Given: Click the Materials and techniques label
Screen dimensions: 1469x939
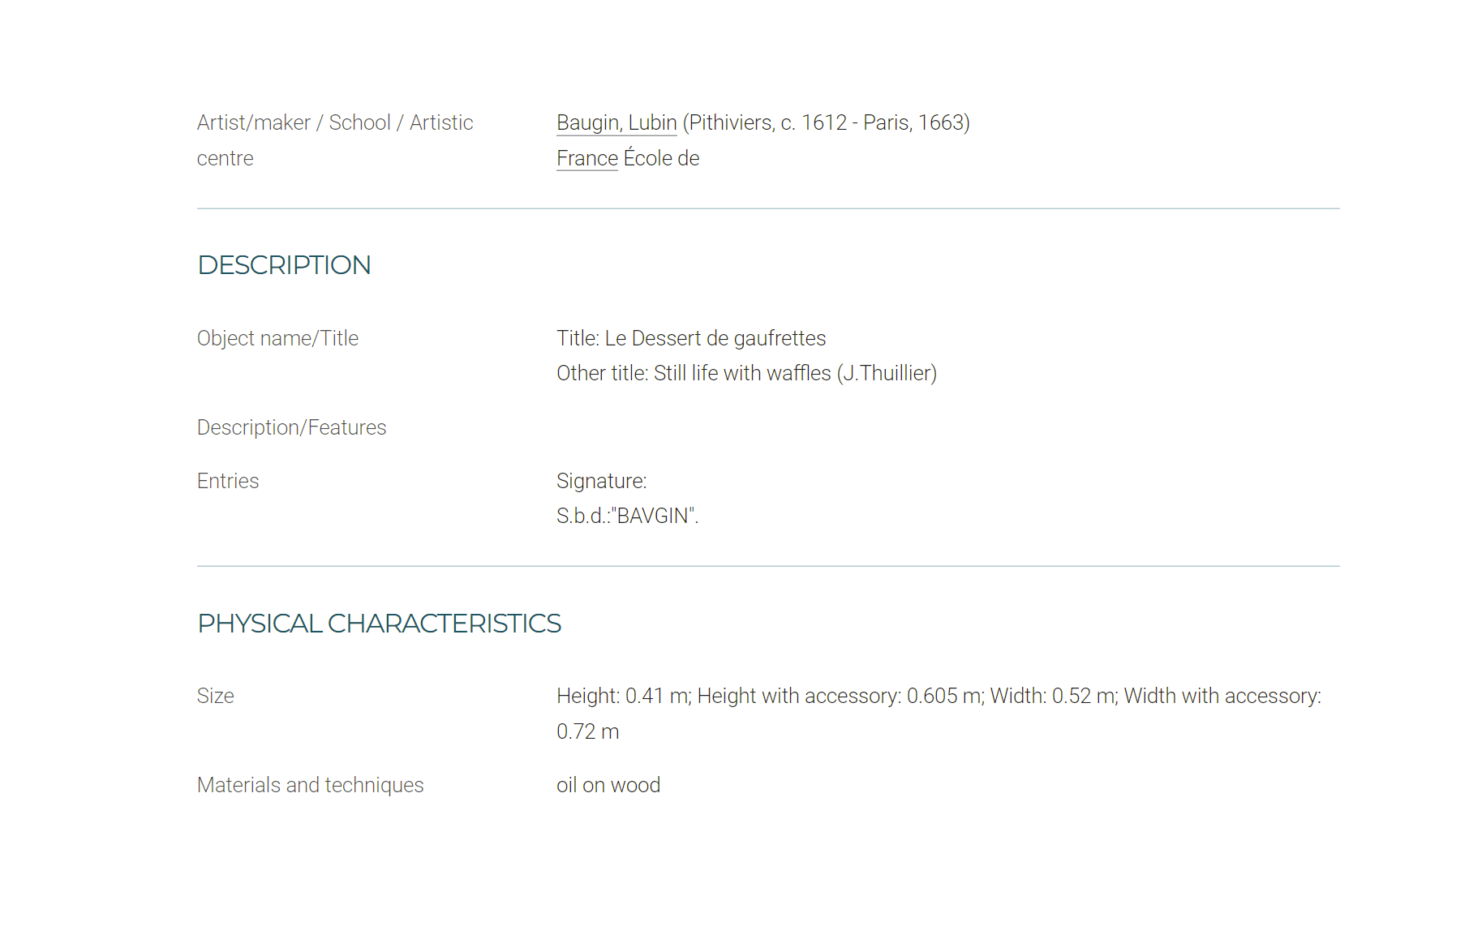Looking at the screenshot, I should pos(311,785).
